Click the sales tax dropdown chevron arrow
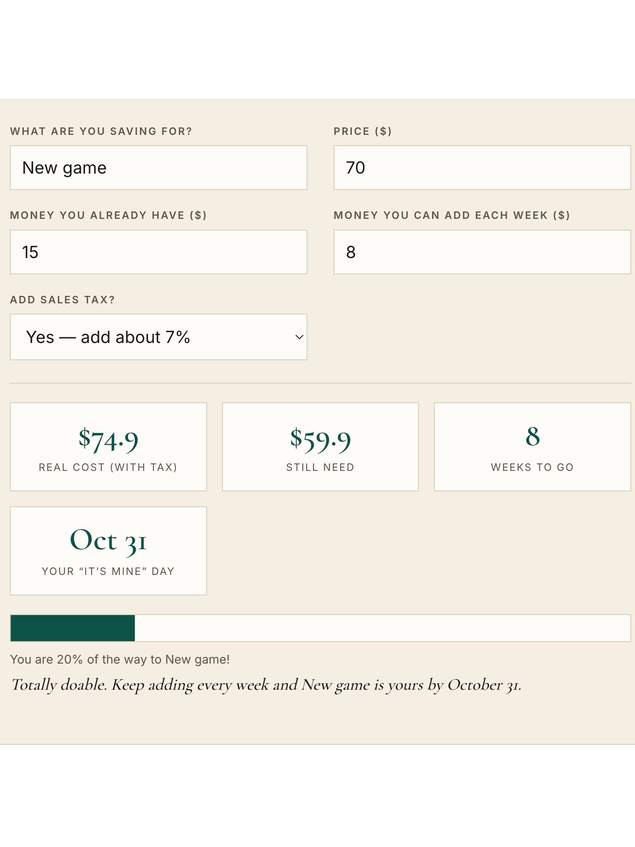635x847 pixels. pos(300,337)
